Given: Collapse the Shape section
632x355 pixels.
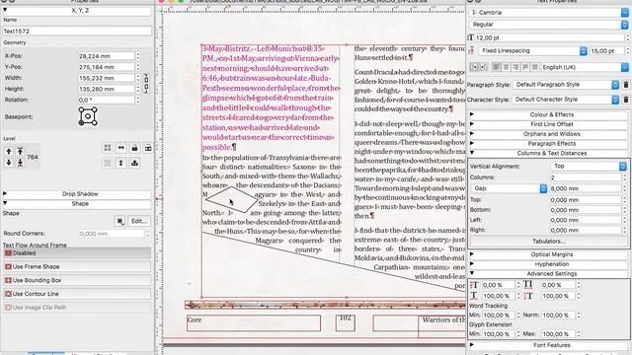Looking at the screenshot, I should point(77,204).
